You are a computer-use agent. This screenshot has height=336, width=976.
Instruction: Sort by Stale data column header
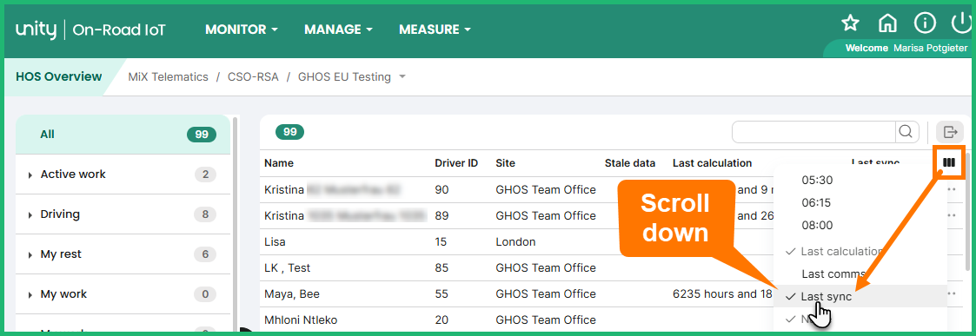tap(630, 163)
